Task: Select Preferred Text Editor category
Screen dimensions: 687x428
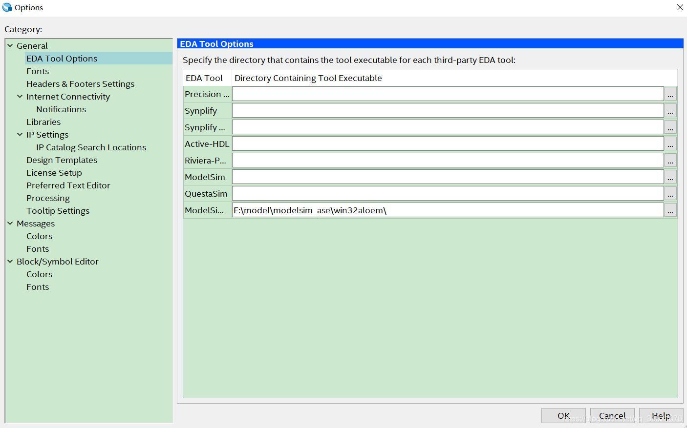Action: tap(68, 185)
